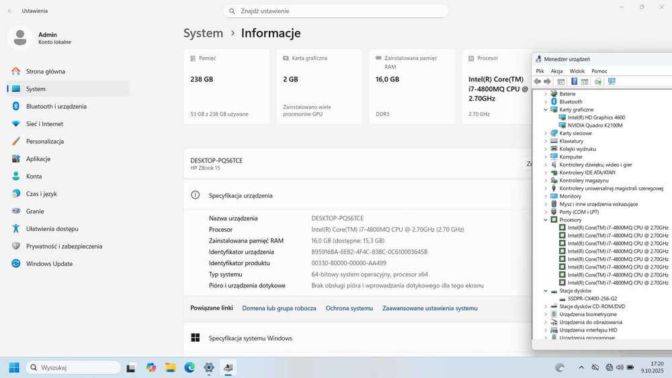672x378 pixels.
Task: Select Intel(R) HD Graphics 4600 device
Action: click(596, 117)
